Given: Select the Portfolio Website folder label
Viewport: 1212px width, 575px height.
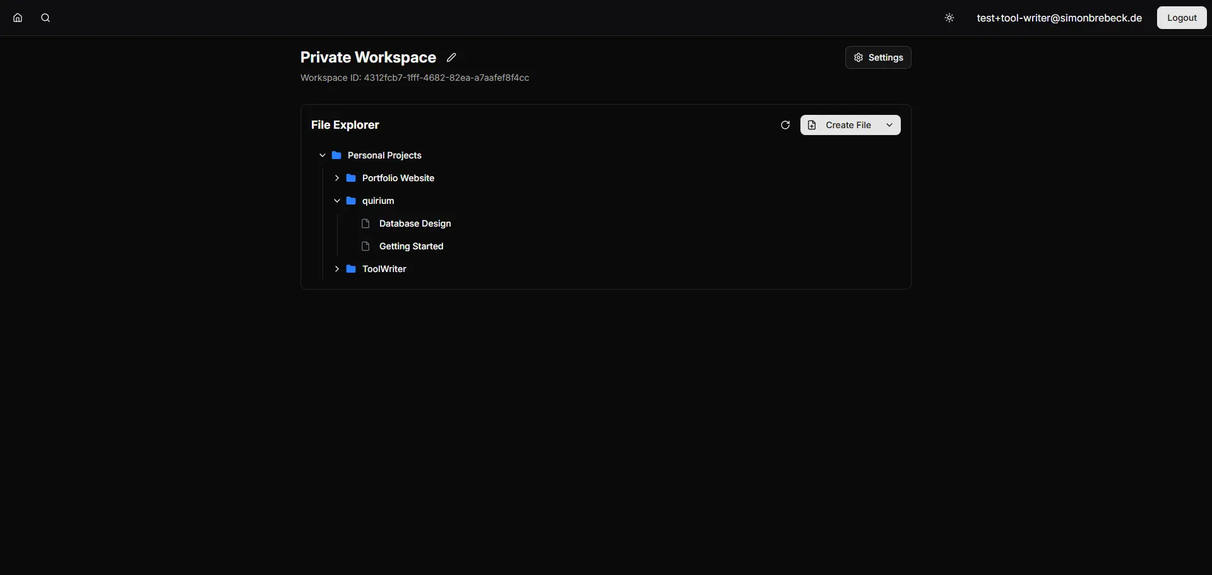Looking at the screenshot, I should (x=398, y=178).
